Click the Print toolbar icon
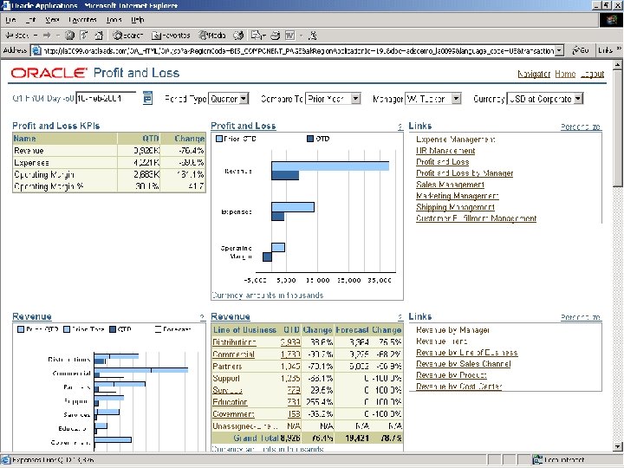 click(276, 36)
